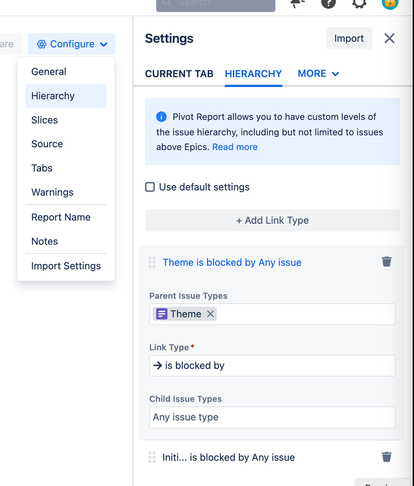The height and width of the screenshot is (486, 414).
Task: Click the Theme issue type icon
Action: 162,314
